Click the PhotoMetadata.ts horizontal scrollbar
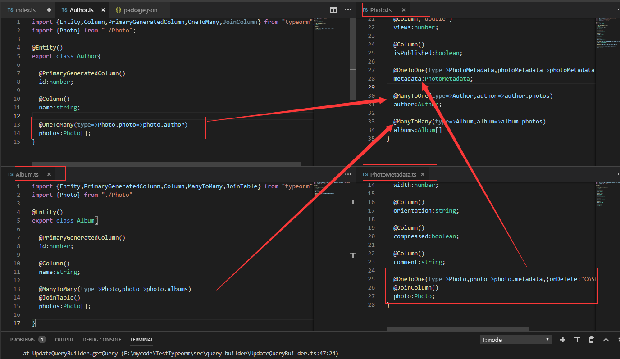 click(x=457, y=329)
